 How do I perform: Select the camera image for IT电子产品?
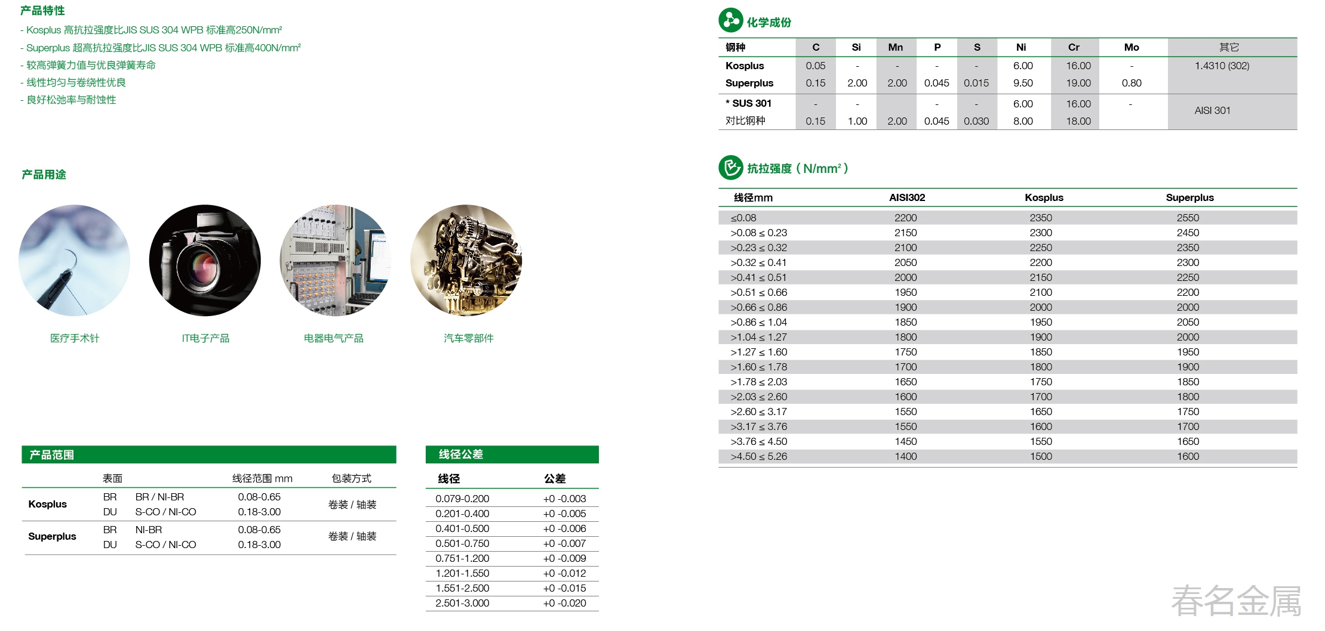[205, 261]
